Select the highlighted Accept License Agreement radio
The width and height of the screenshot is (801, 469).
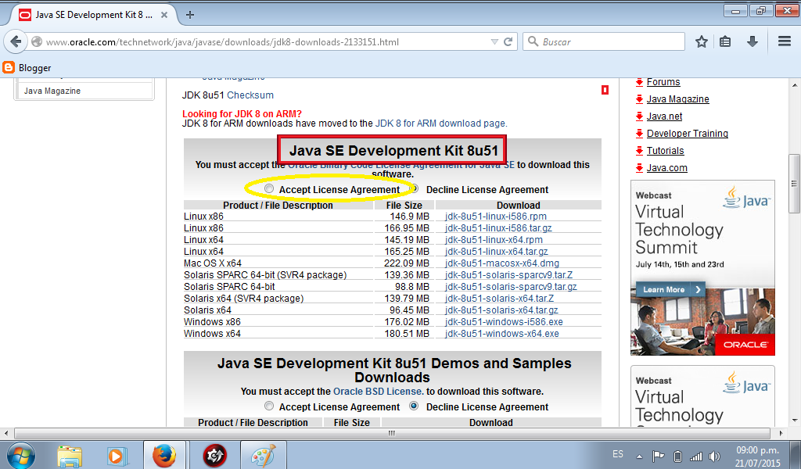268,188
